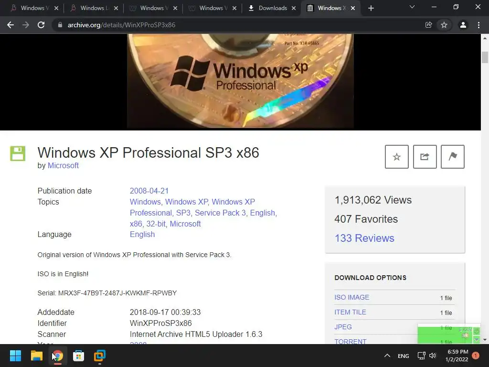
Task: Click the Chrome taskbar icon
Action: coord(58,356)
